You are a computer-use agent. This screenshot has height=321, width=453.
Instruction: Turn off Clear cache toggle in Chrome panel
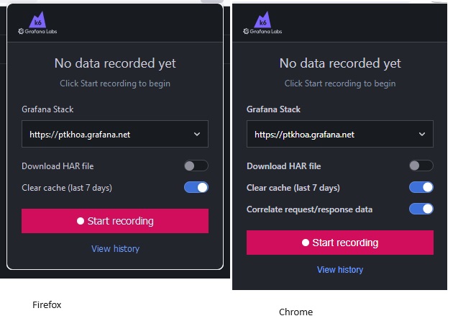(421, 188)
